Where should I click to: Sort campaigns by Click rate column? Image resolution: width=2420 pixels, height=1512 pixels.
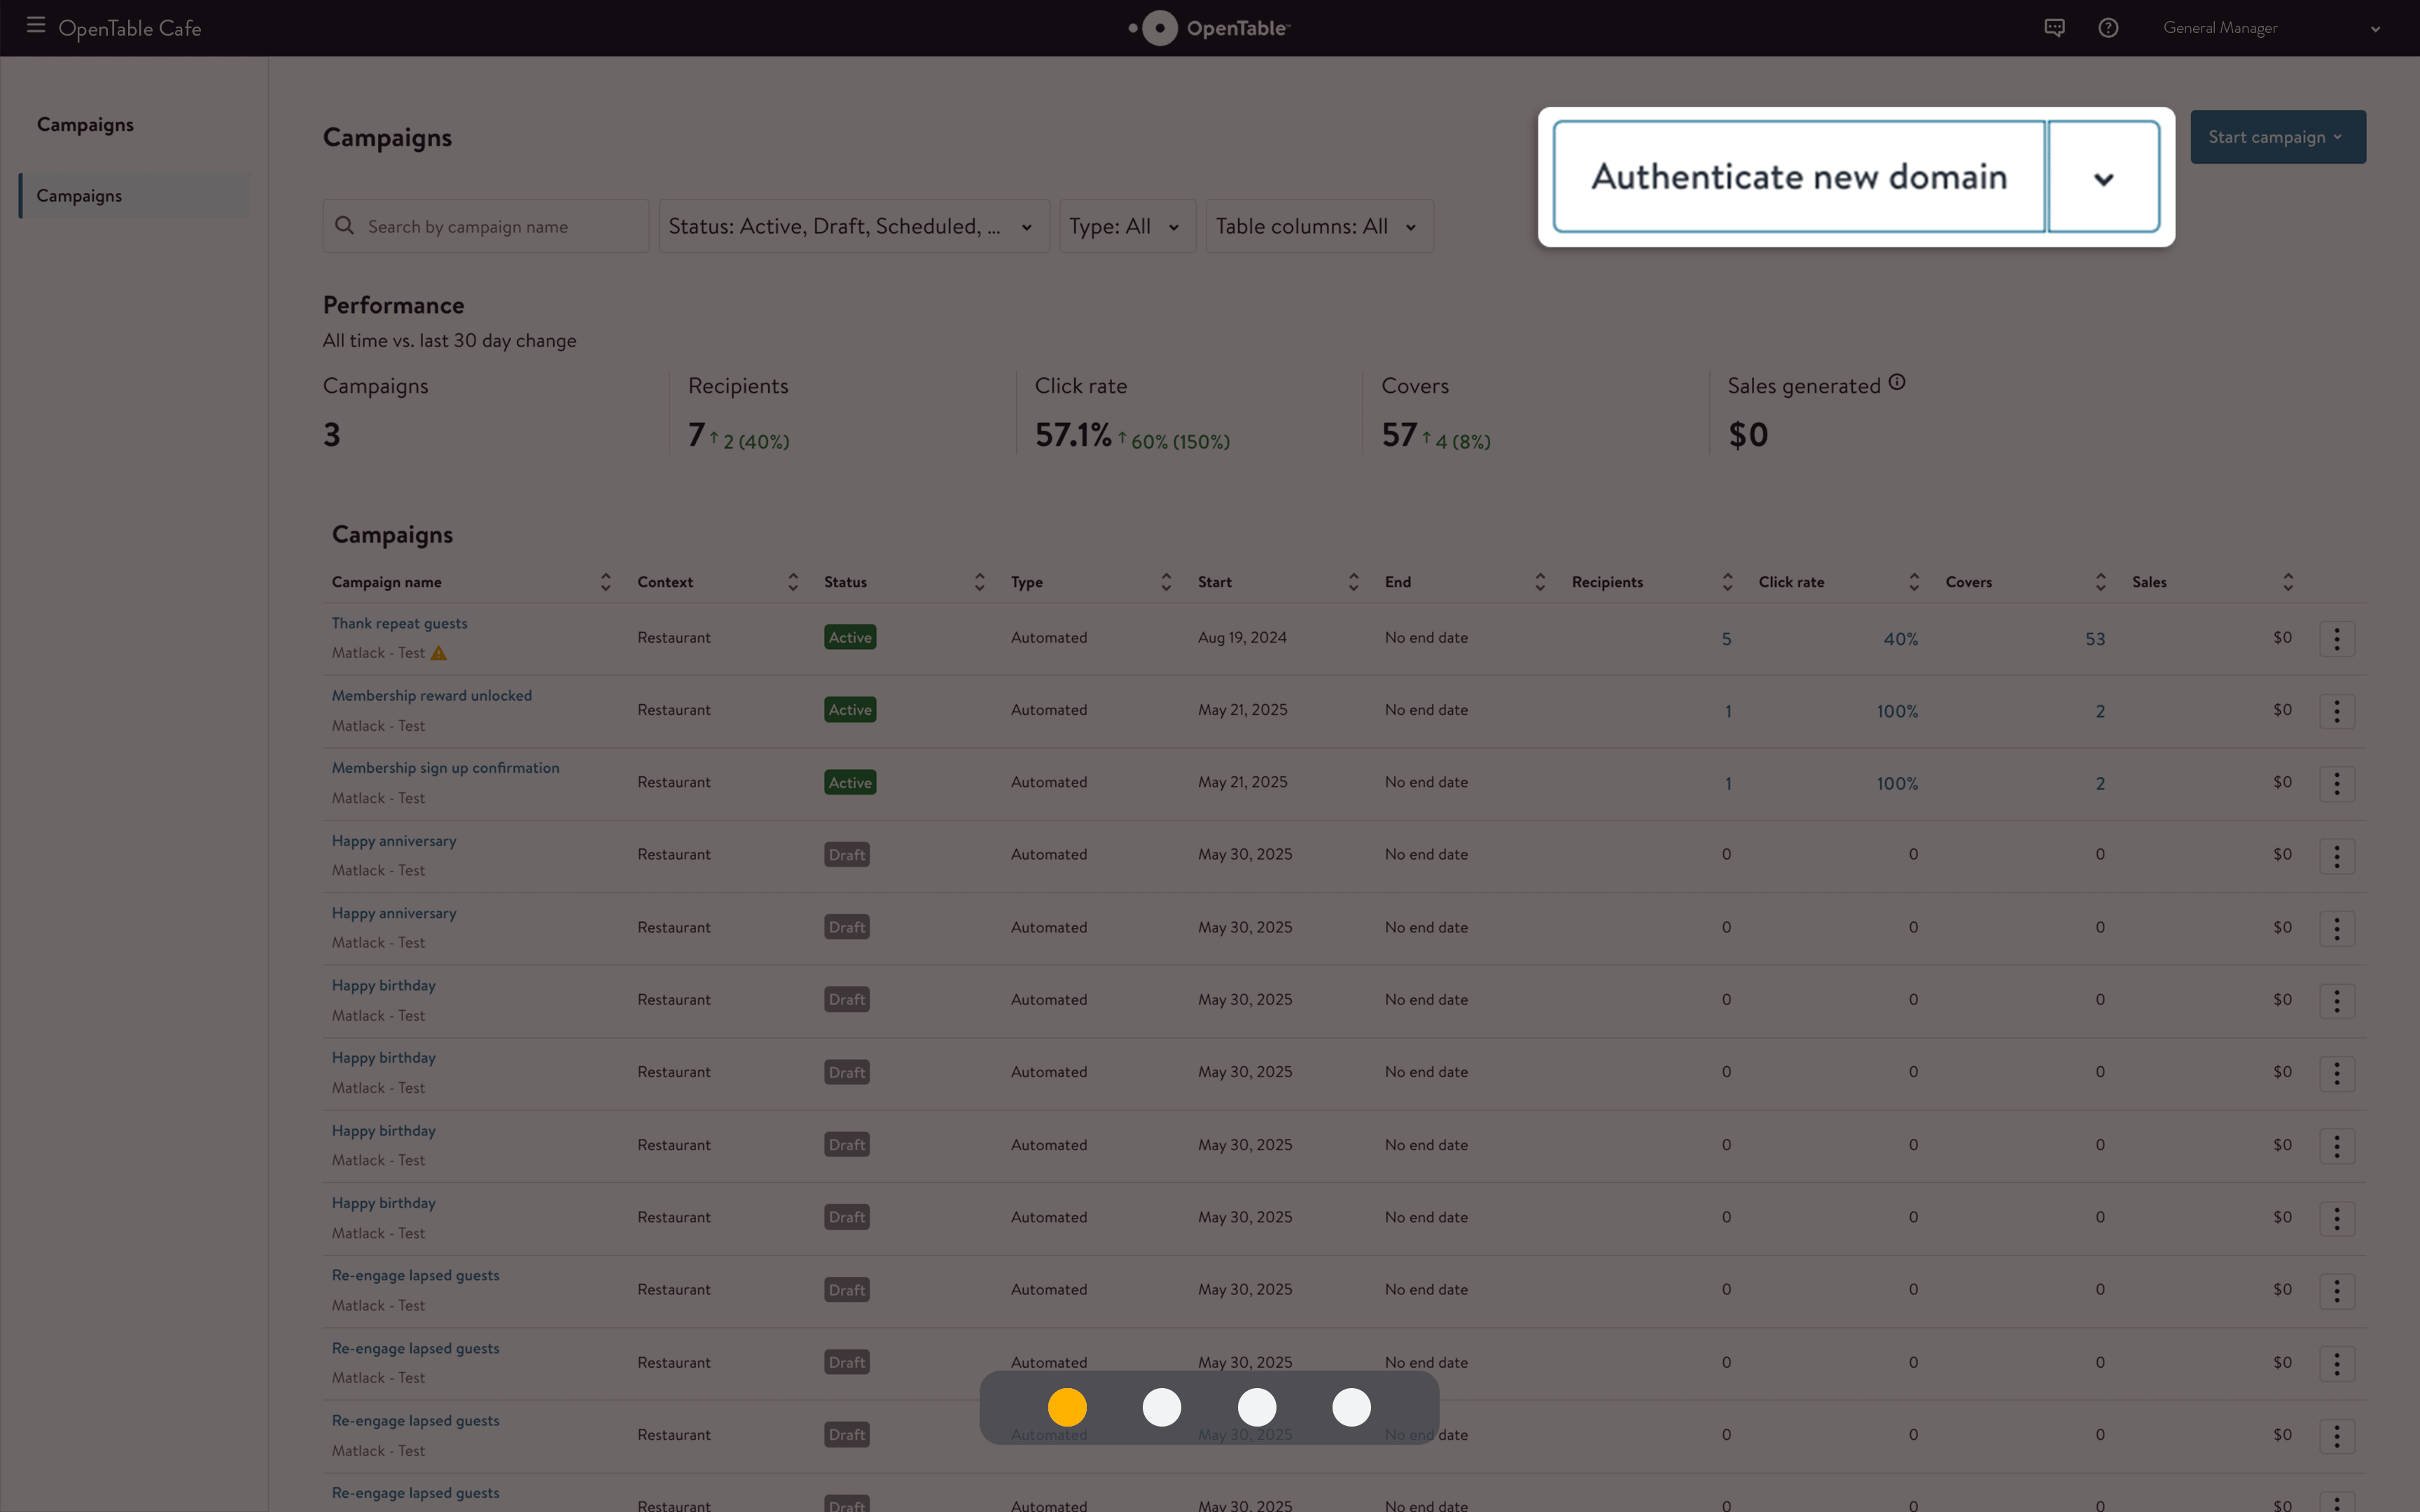point(1913,582)
